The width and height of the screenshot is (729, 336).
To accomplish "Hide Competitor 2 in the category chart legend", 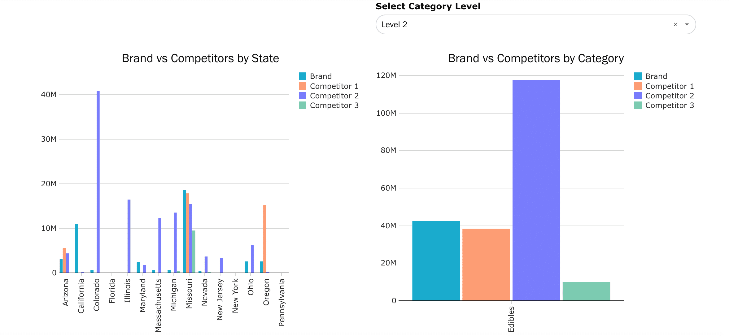I will [670, 96].
